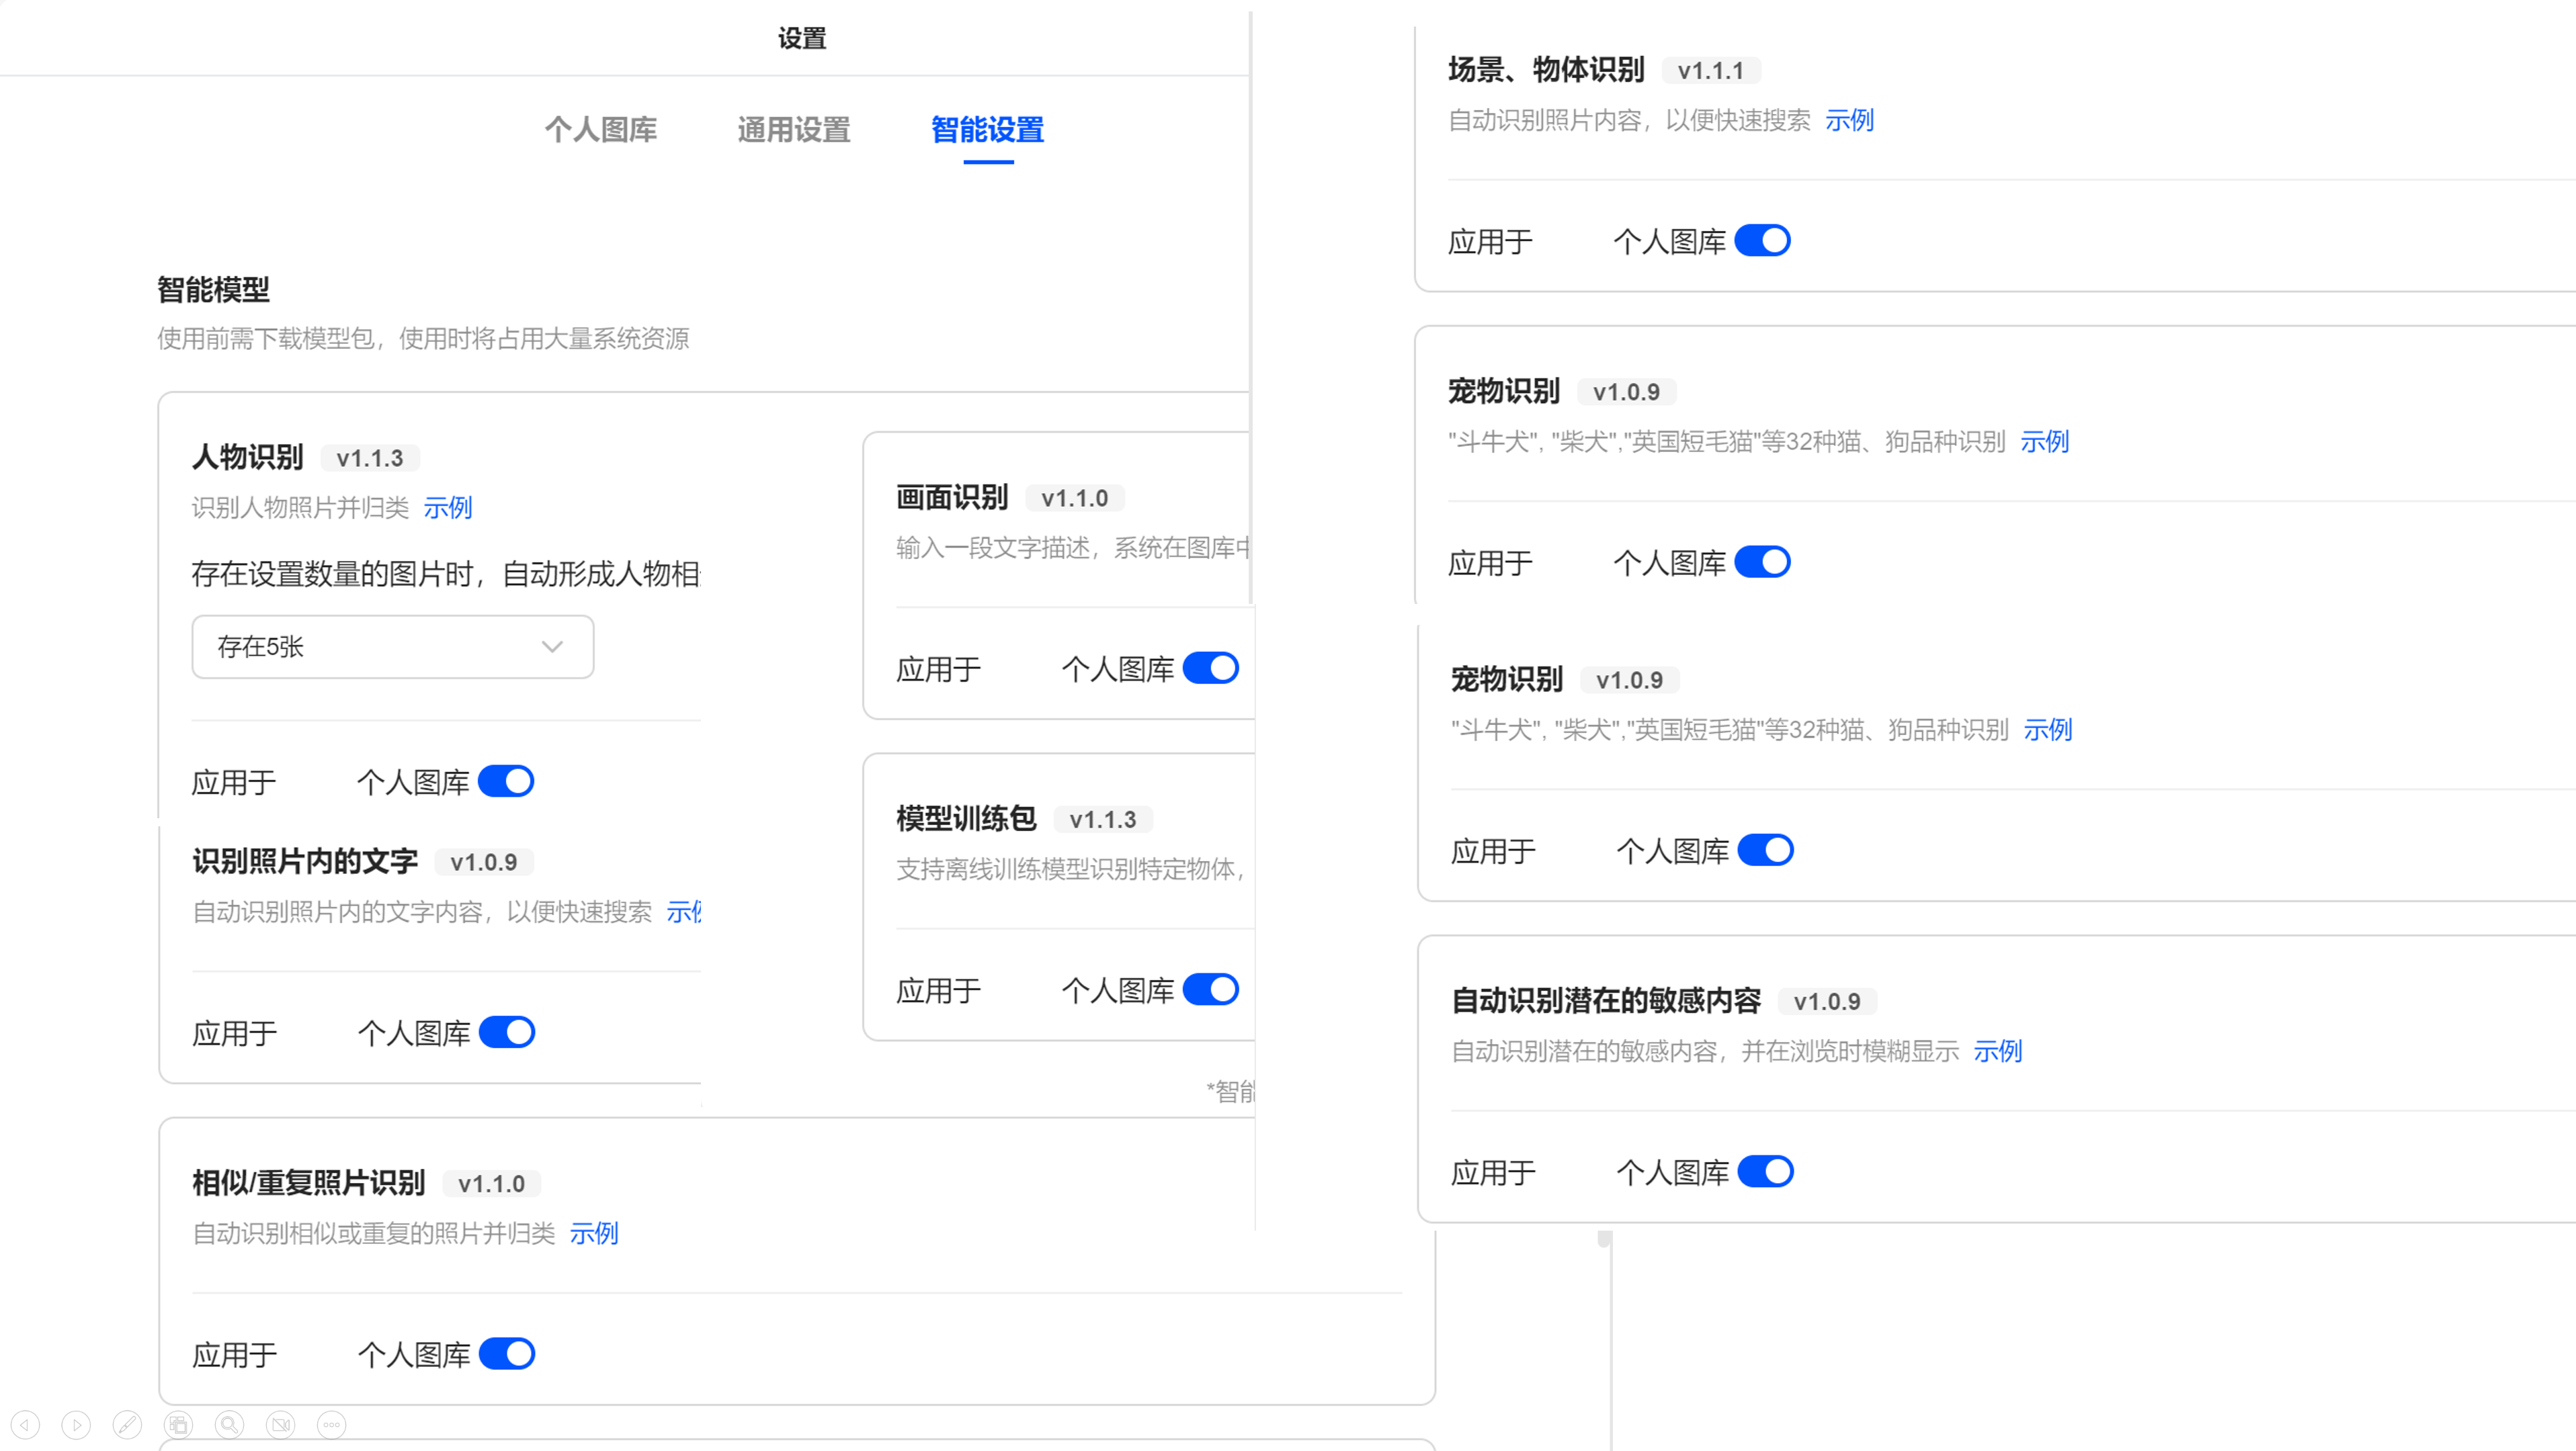Click the 使用前需下载模型包 description text
This screenshot has width=2576, height=1451.
423,339
